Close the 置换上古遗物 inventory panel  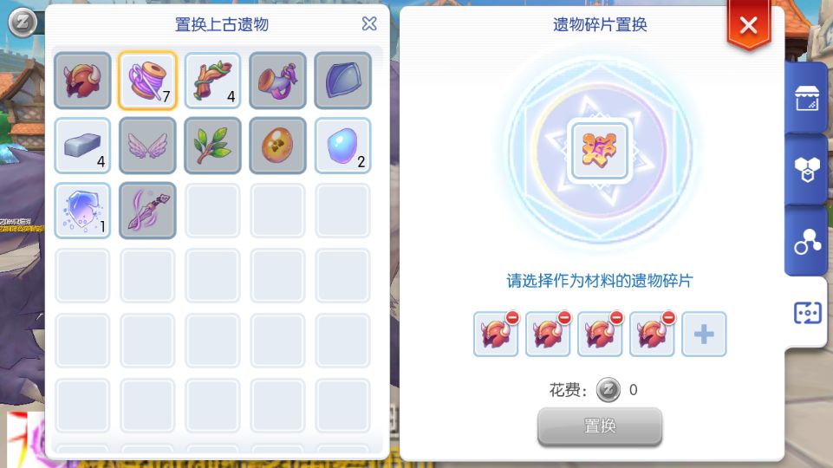pos(369,23)
